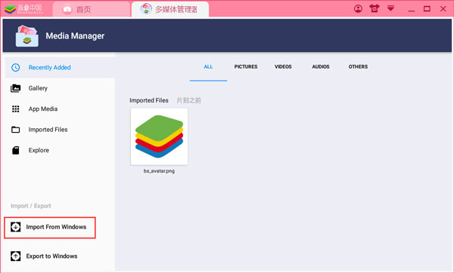Switch to the PICTURES tab

tap(246, 66)
